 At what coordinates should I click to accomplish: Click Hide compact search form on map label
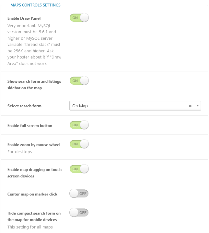coord(34,217)
